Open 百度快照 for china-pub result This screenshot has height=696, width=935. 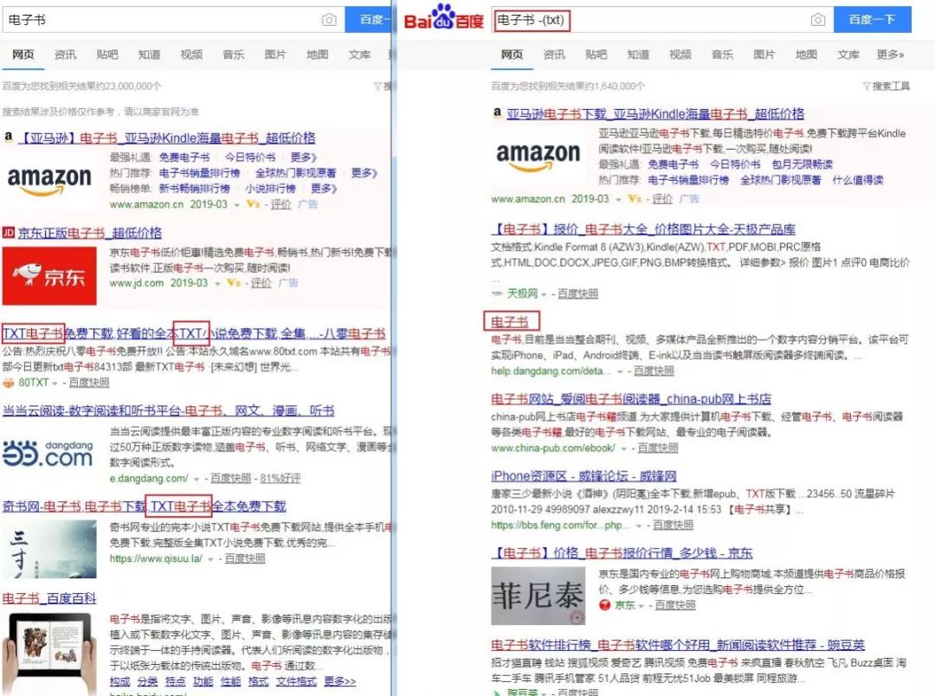(658, 448)
